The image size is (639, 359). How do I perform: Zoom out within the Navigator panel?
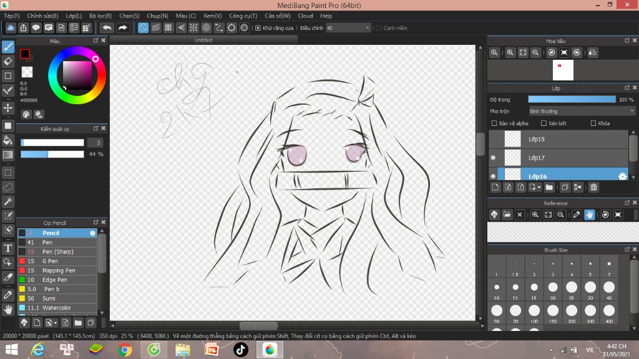pos(535,52)
